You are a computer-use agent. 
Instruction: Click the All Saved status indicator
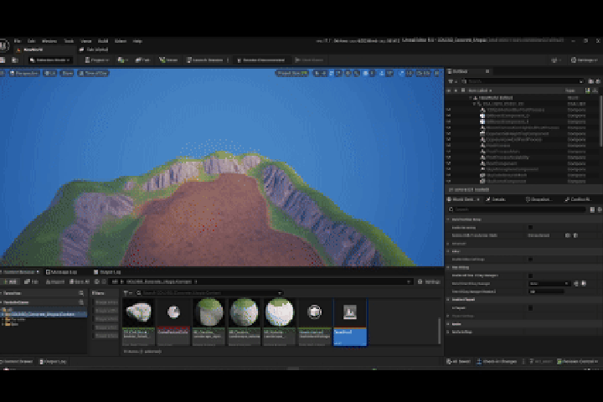tap(458, 362)
